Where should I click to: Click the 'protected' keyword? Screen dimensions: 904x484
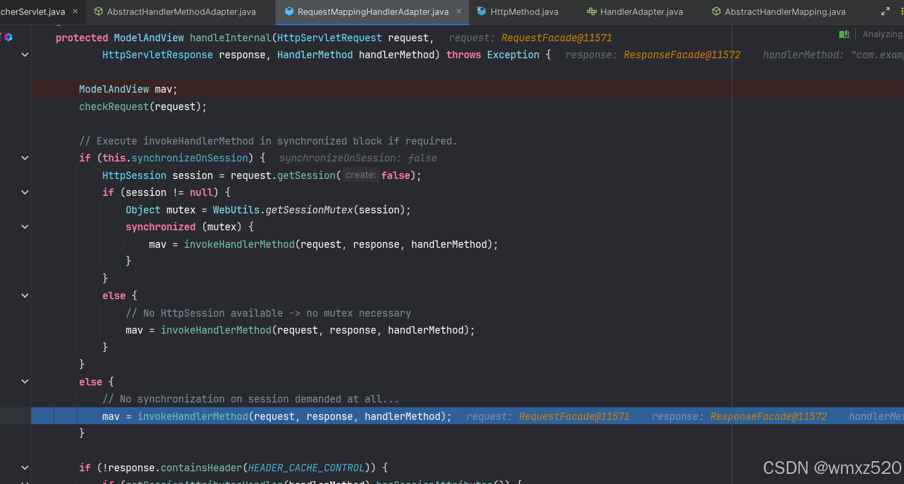(82, 38)
